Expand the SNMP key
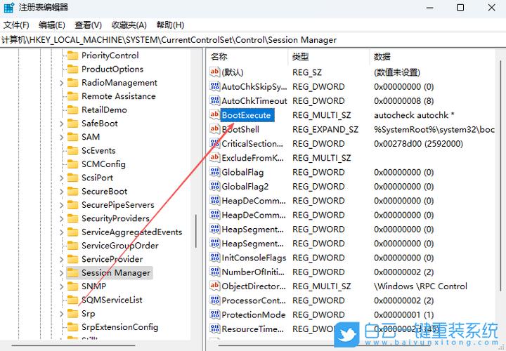The height and width of the screenshot is (351, 506). pos(61,286)
